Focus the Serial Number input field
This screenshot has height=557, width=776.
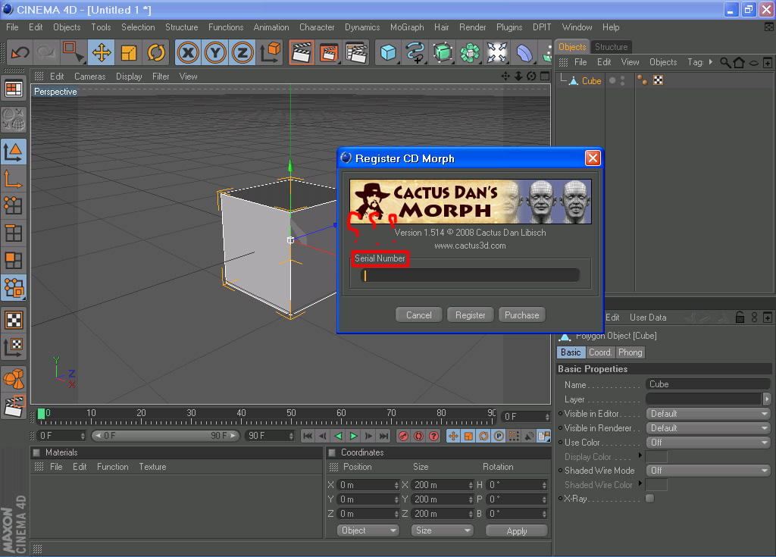coord(470,275)
